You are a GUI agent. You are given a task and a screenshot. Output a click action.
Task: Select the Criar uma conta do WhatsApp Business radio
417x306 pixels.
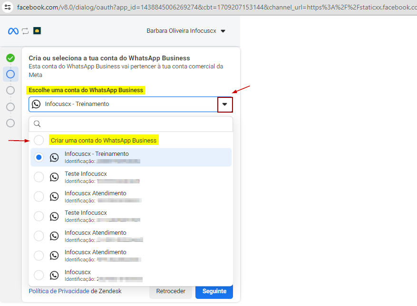(39, 140)
